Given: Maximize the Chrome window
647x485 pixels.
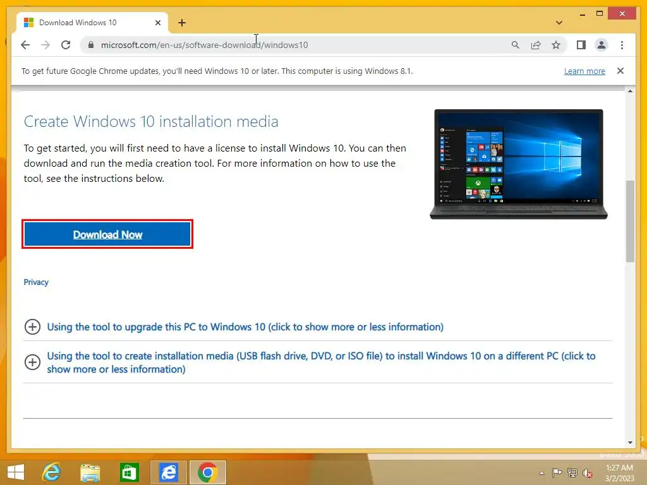Looking at the screenshot, I should [600, 14].
